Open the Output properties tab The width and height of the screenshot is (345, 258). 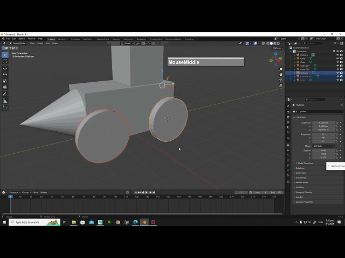(x=288, y=117)
